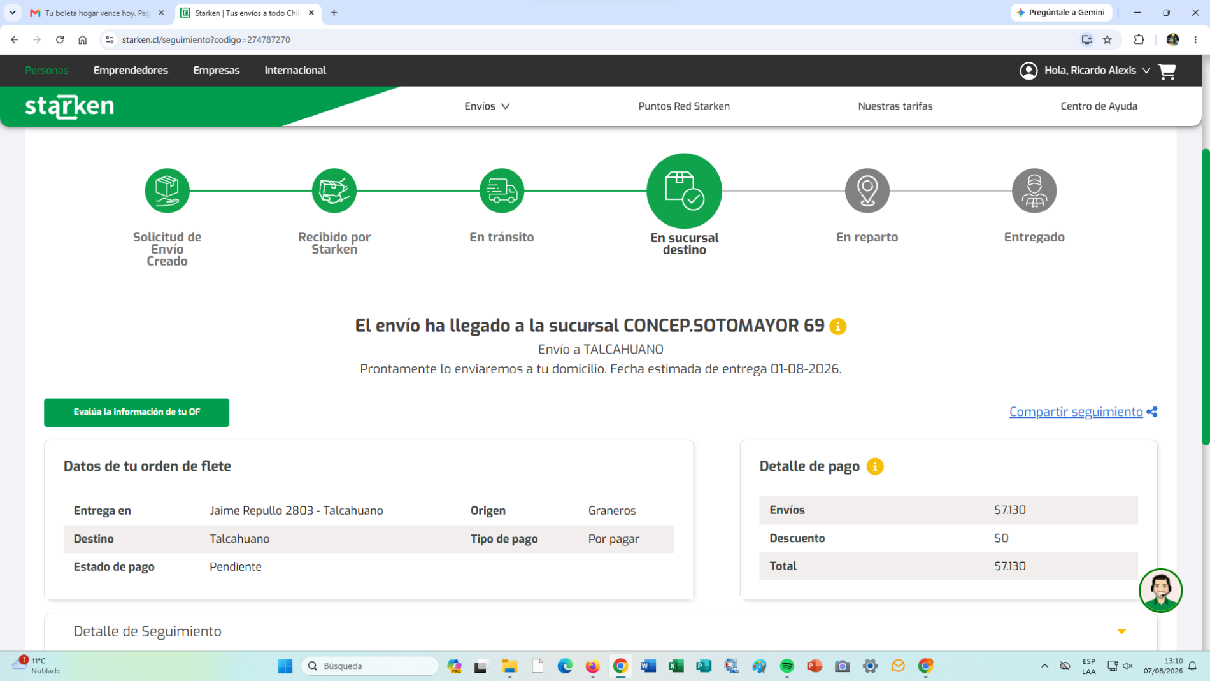Open the notifications bell in system tray
This screenshot has width=1210, height=681.
(x=1193, y=666)
